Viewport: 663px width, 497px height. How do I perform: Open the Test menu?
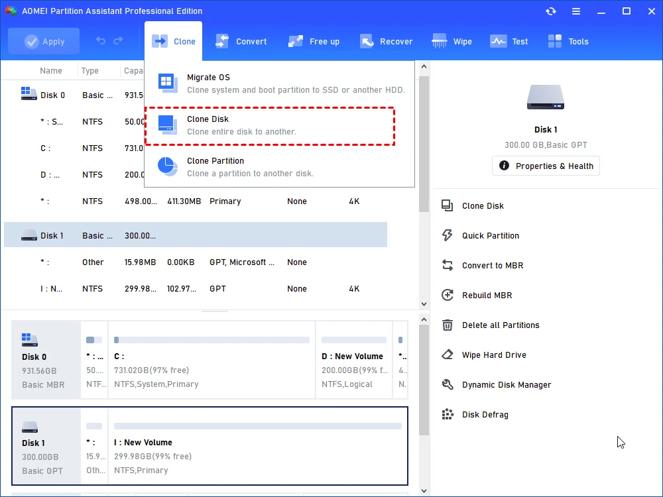point(509,41)
